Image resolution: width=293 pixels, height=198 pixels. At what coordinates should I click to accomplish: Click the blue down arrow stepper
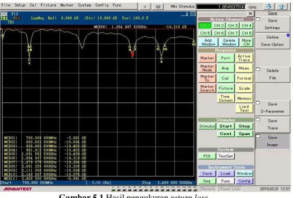269,7
